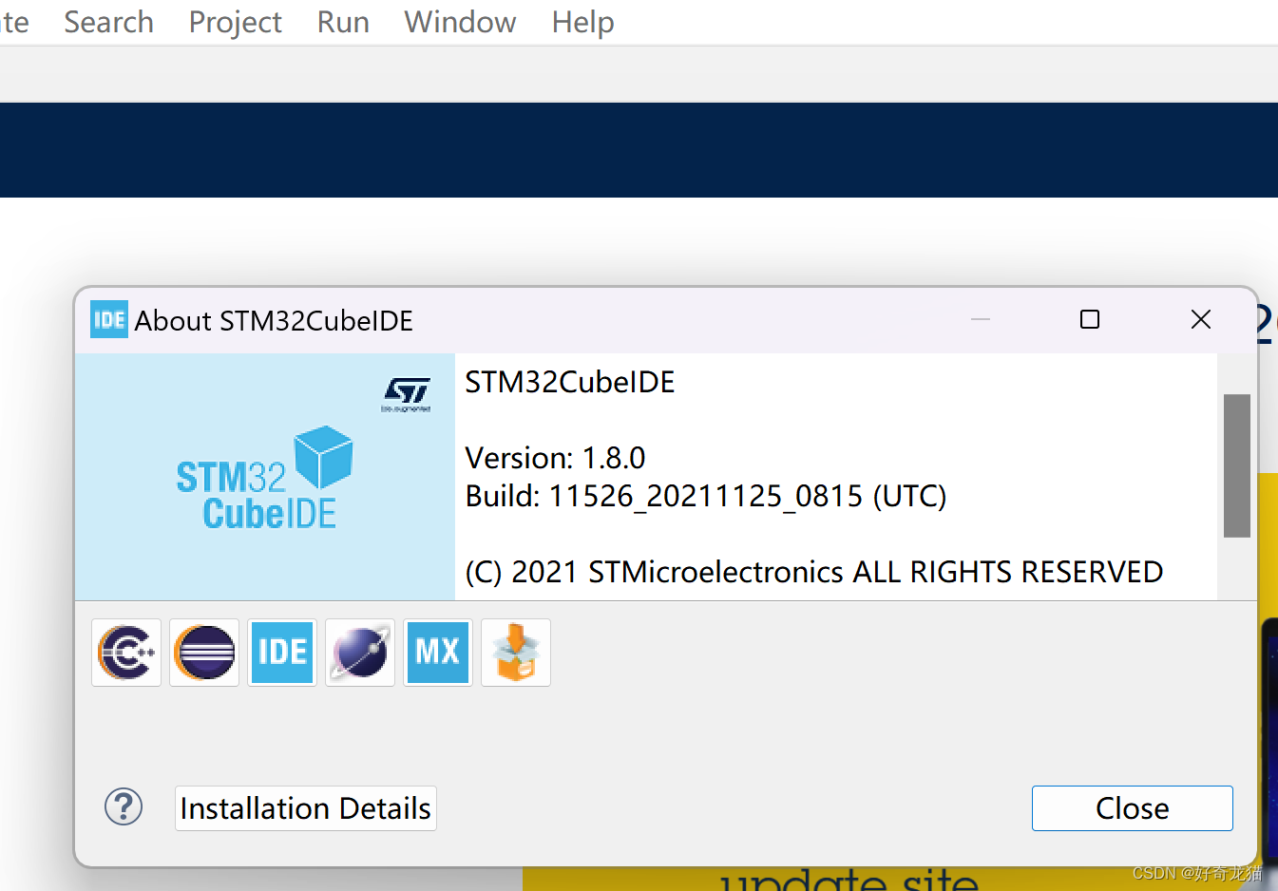Screen dimensions: 1278x891
Task: Select the Eclipse CDT feature icon
Action: click(126, 653)
